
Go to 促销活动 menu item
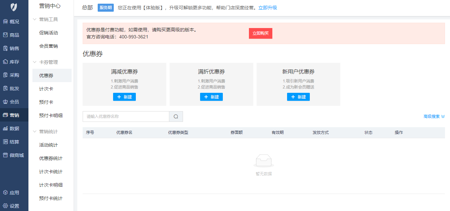tap(49, 33)
